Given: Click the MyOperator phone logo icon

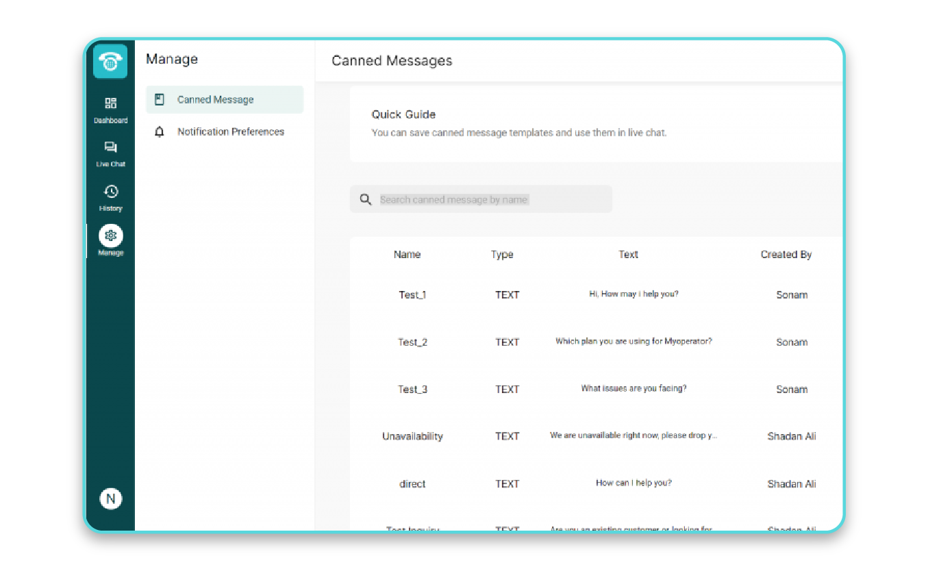Looking at the screenshot, I should click(x=110, y=62).
